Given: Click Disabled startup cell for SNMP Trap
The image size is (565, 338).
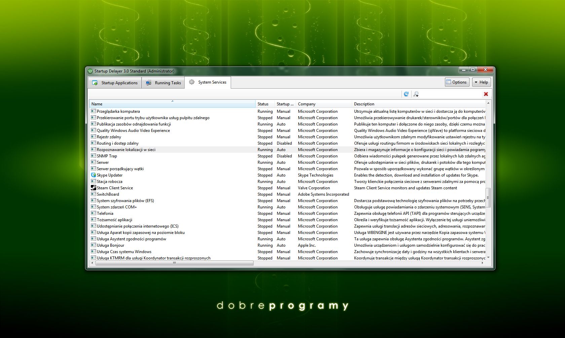Looking at the screenshot, I should (x=284, y=156).
